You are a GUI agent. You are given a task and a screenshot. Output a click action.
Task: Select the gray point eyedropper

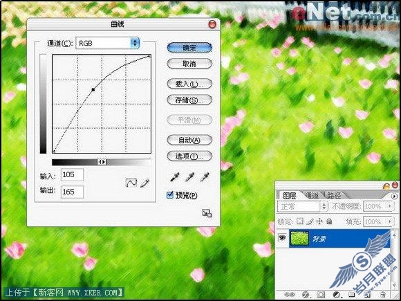click(189, 177)
